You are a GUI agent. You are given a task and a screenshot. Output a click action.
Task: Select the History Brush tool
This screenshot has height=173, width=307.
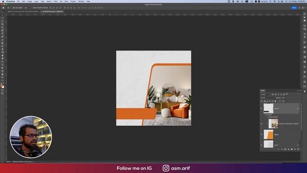(x=2, y=46)
